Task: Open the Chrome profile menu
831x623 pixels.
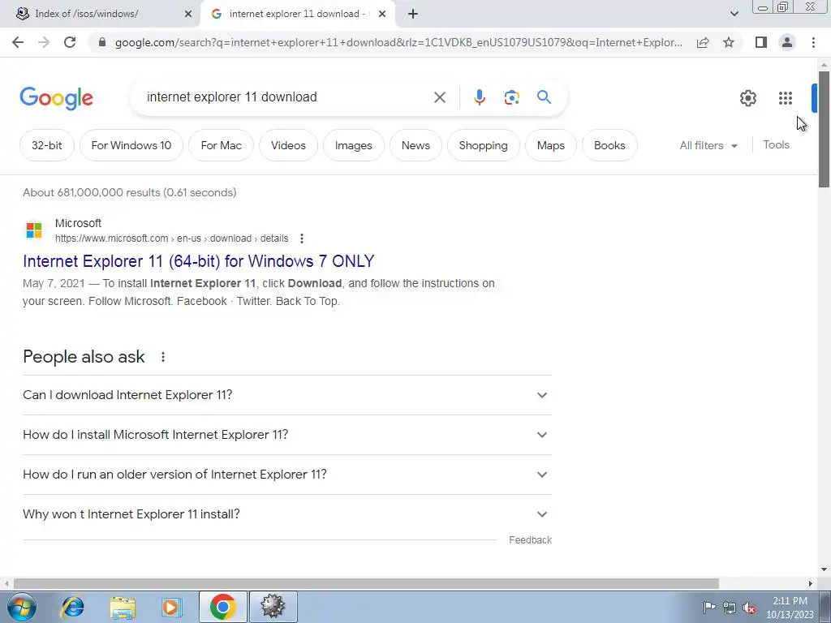Action: pos(787,42)
